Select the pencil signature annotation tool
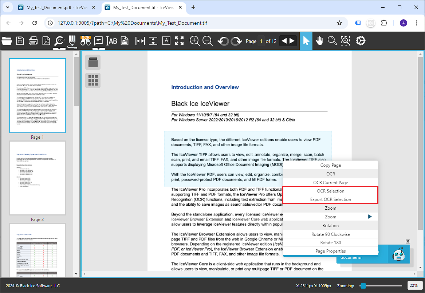The width and height of the screenshot is (425, 293). [x=72, y=41]
